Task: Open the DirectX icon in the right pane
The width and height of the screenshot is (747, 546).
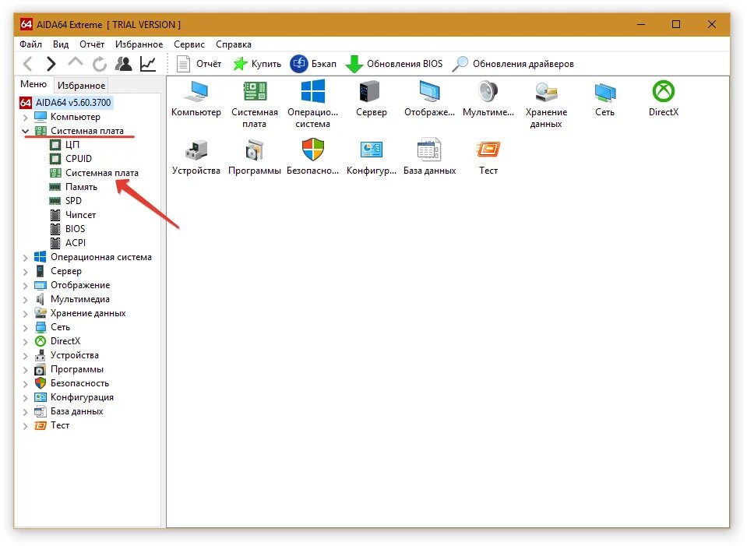Action: [663, 99]
